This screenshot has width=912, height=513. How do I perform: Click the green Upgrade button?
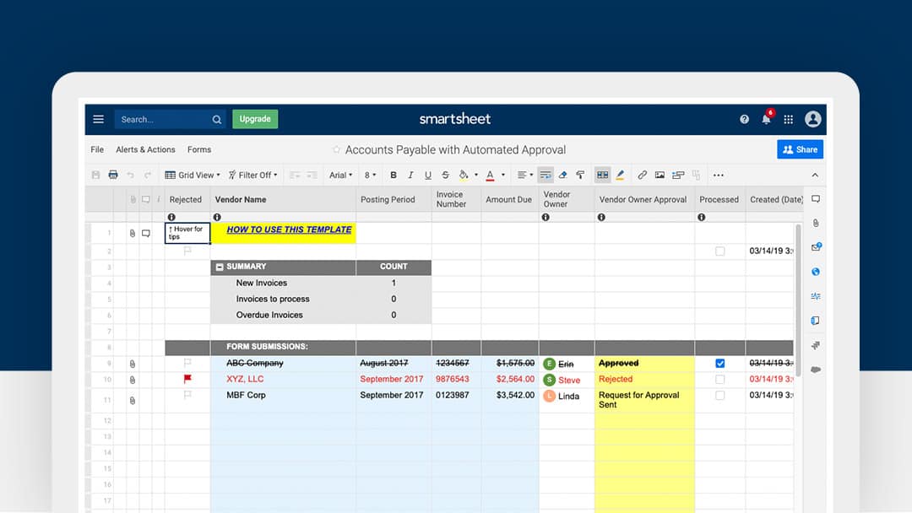coord(255,119)
